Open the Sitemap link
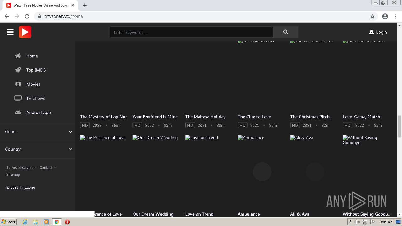Viewport: 402px width, 226px height. tap(13, 175)
